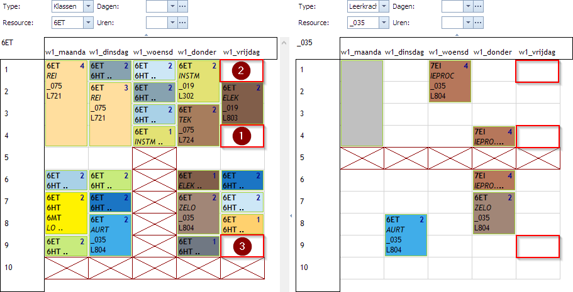The image size is (573, 292).
Task: Select Monday REI _075 L721 block in 6ET
Action: tap(66, 103)
